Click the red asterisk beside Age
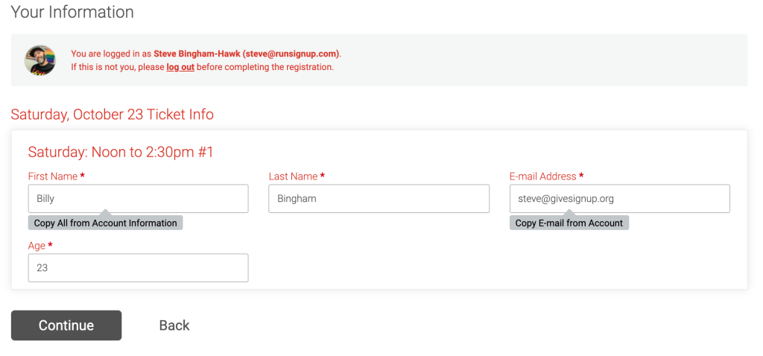The width and height of the screenshot is (763, 356). coord(50,245)
